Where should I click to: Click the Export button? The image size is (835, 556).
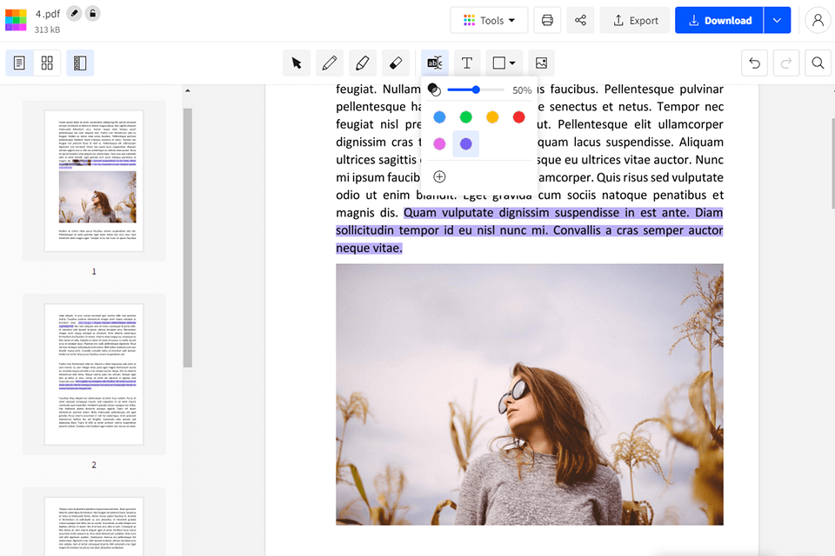tap(636, 20)
